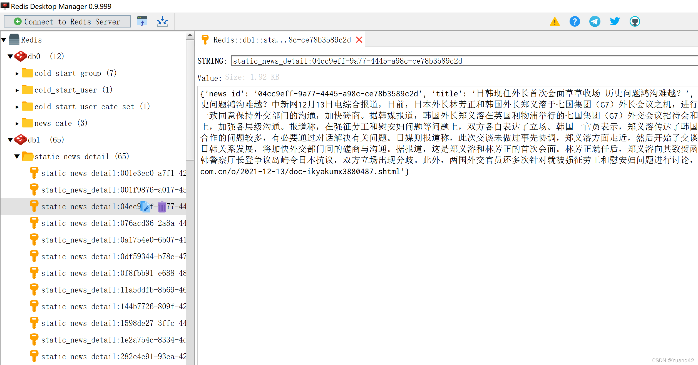
Task: Collapse the db0 database branch
Action: click(10, 56)
